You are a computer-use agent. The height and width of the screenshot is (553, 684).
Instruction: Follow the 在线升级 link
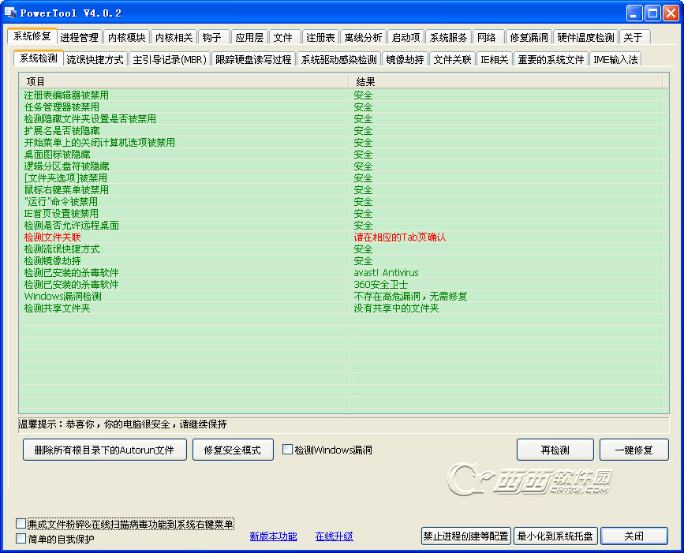pos(335,536)
